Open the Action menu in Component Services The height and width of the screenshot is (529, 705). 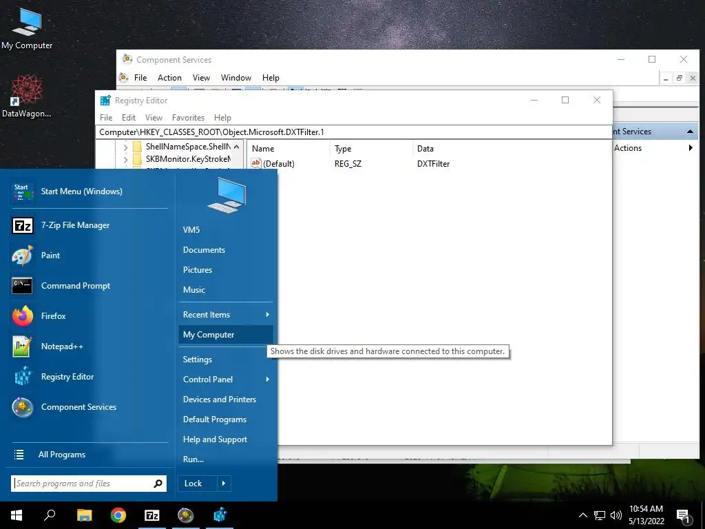(169, 77)
